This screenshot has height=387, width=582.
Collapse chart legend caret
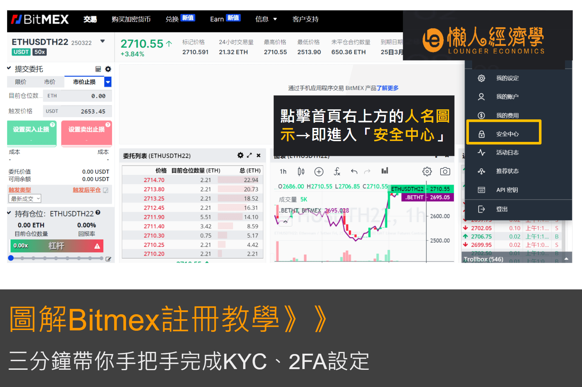(285, 221)
